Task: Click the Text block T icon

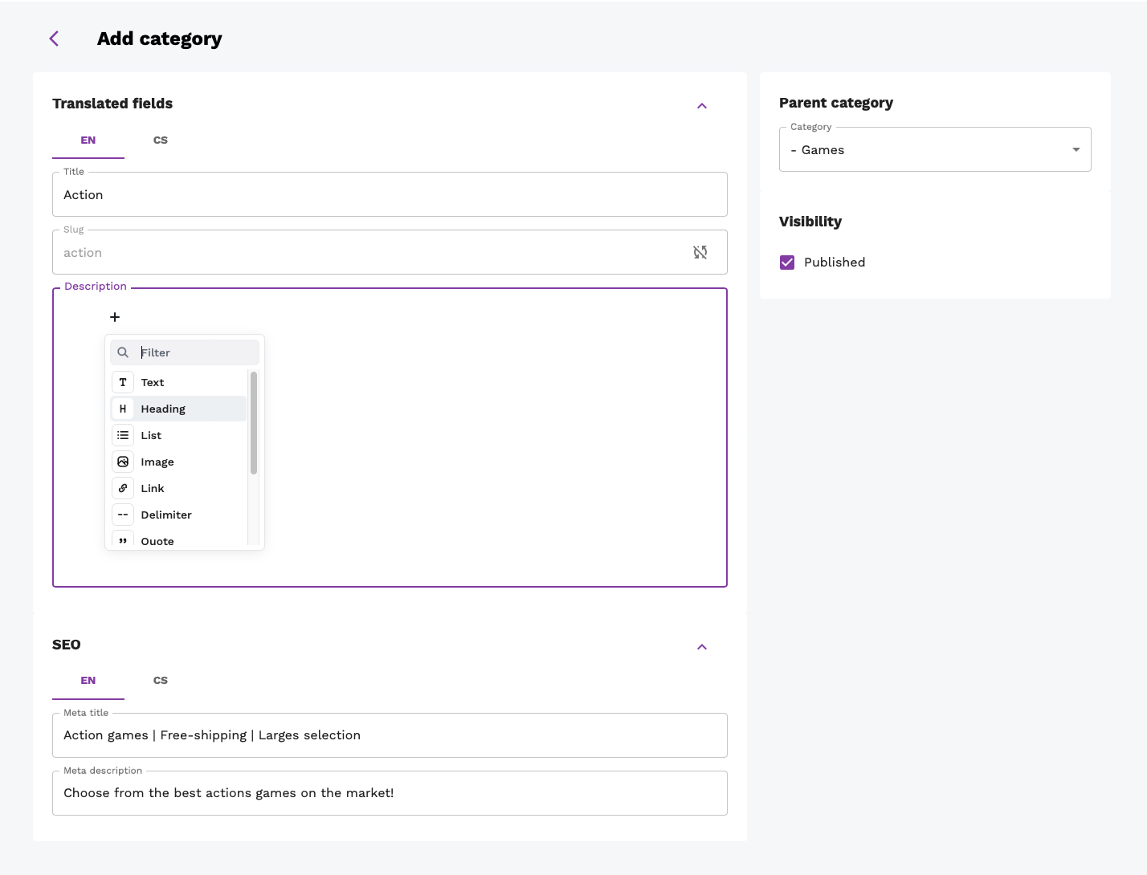Action: (x=123, y=382)
